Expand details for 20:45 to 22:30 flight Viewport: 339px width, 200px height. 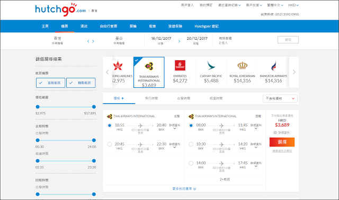click(174, 146)
